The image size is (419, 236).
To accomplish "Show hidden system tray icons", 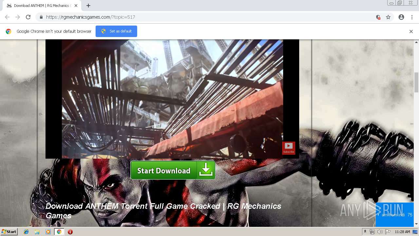I will click(365, 232).
